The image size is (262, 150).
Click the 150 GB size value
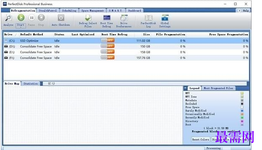click(145, 46)
